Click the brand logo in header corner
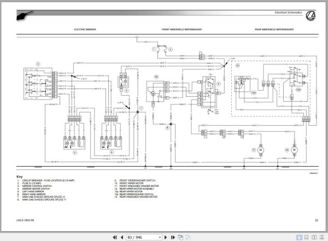The height and width of the screenshot is (241, 328). pyautogui.click(x=311, y=15)
